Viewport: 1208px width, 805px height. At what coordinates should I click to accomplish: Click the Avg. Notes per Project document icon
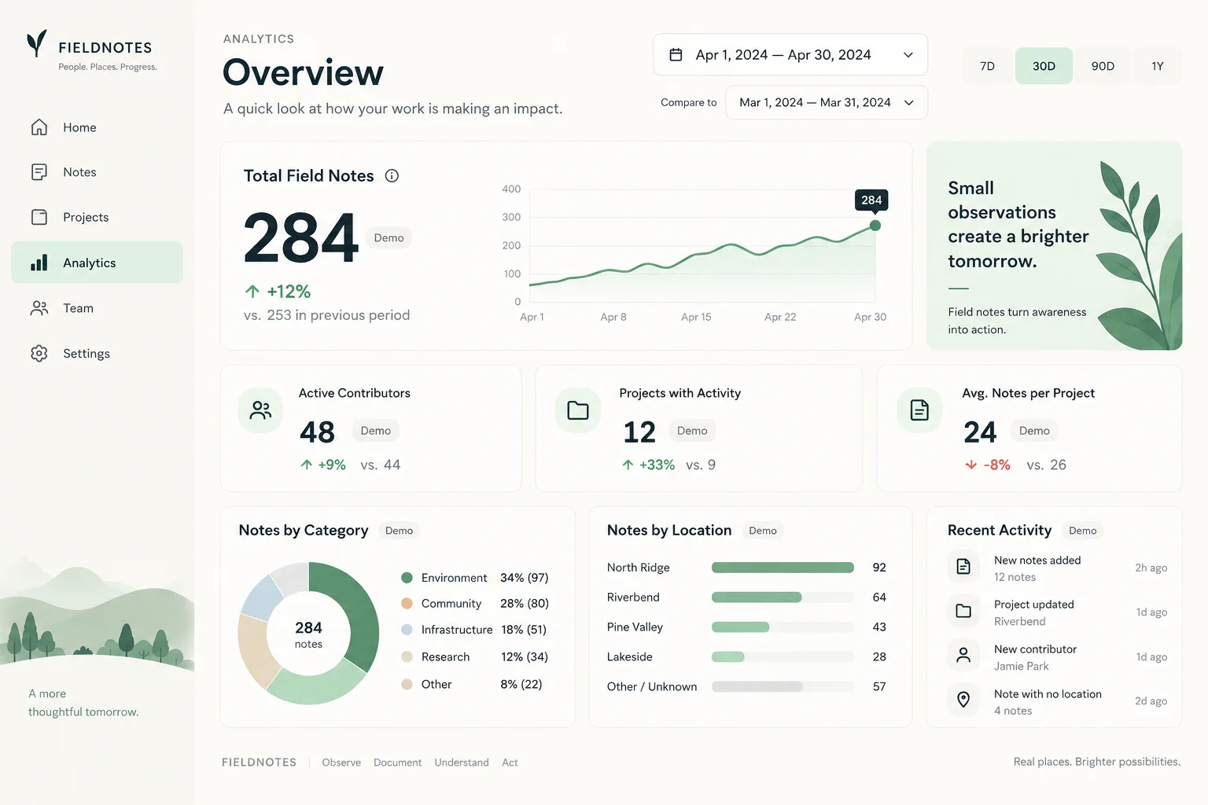pos(919,410)
